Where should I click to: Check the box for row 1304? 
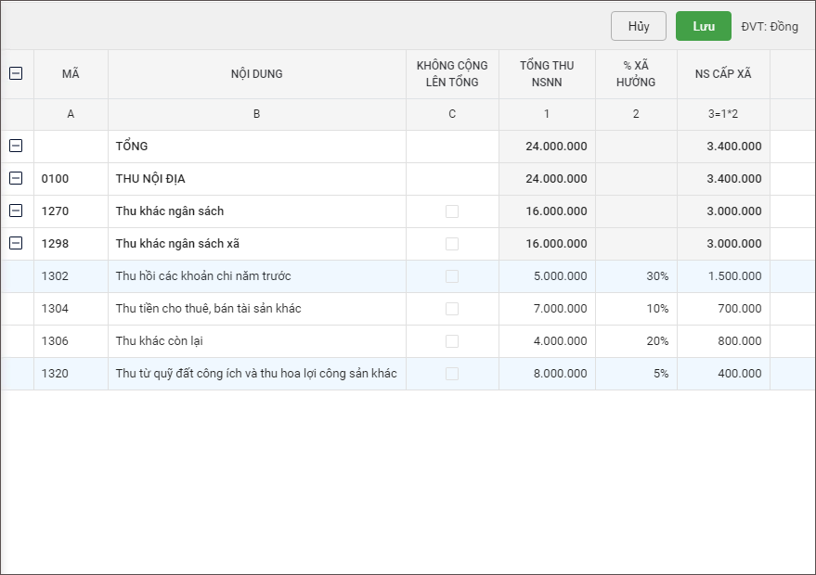pyautogui.click(x=452, y=309)
